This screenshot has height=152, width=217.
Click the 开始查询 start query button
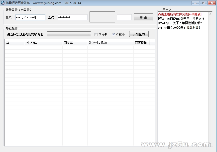[139, 34]
